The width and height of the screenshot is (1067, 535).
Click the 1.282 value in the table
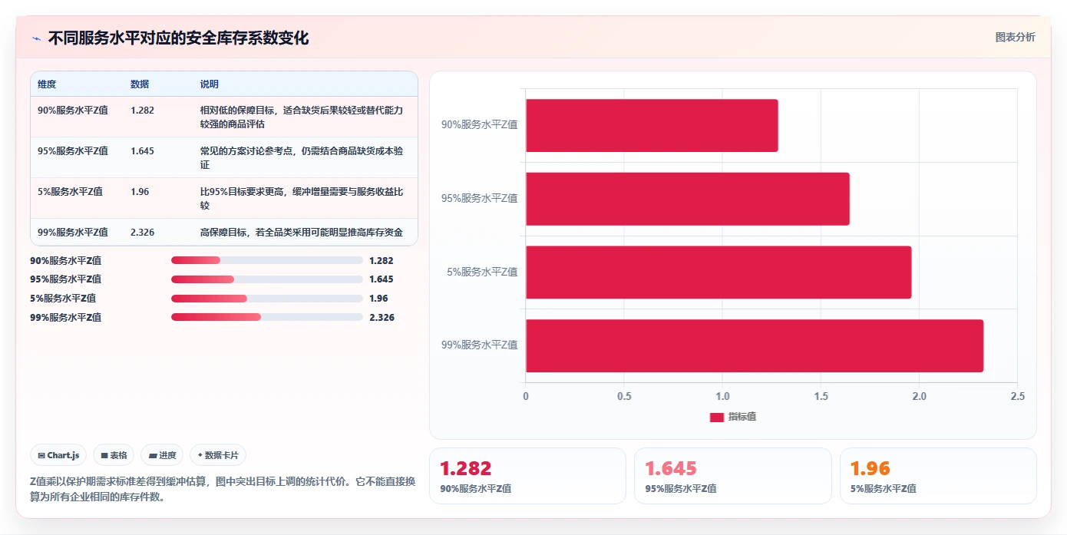(x=143, y=111)
